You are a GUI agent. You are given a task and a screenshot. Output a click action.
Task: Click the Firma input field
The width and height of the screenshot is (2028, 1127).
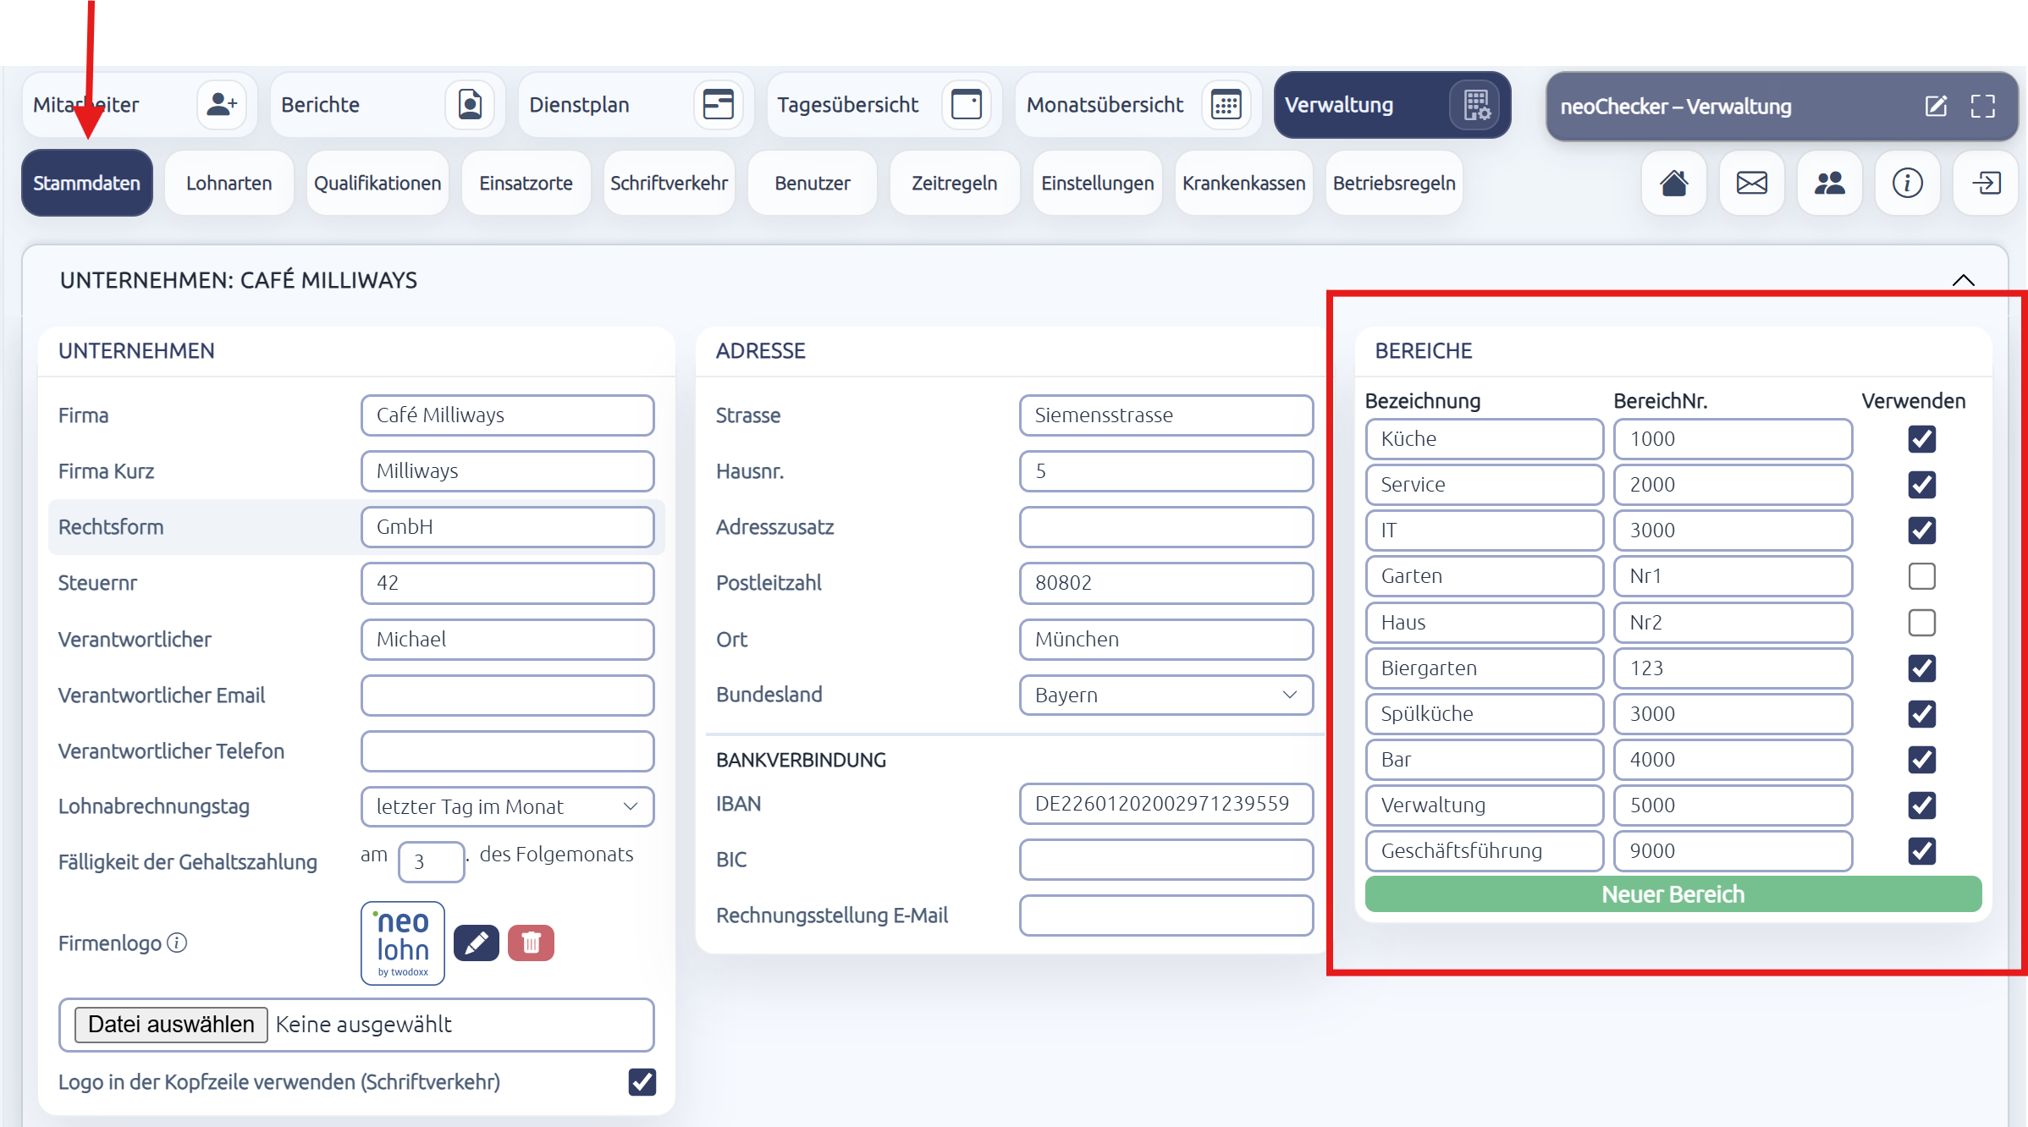(x=507, y=415)
